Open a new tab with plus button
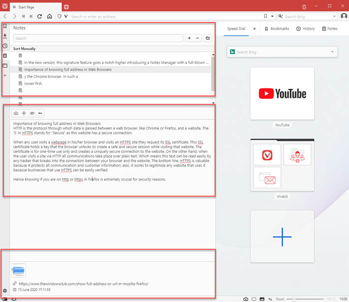The width and height of the screenshot is (349, 302). 66,7
